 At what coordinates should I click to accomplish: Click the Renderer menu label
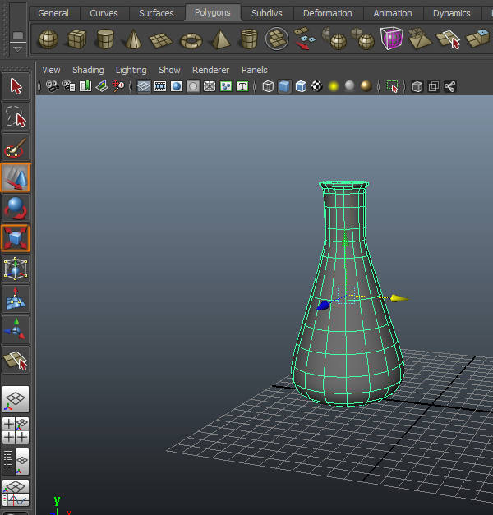[x=210, y=70]
